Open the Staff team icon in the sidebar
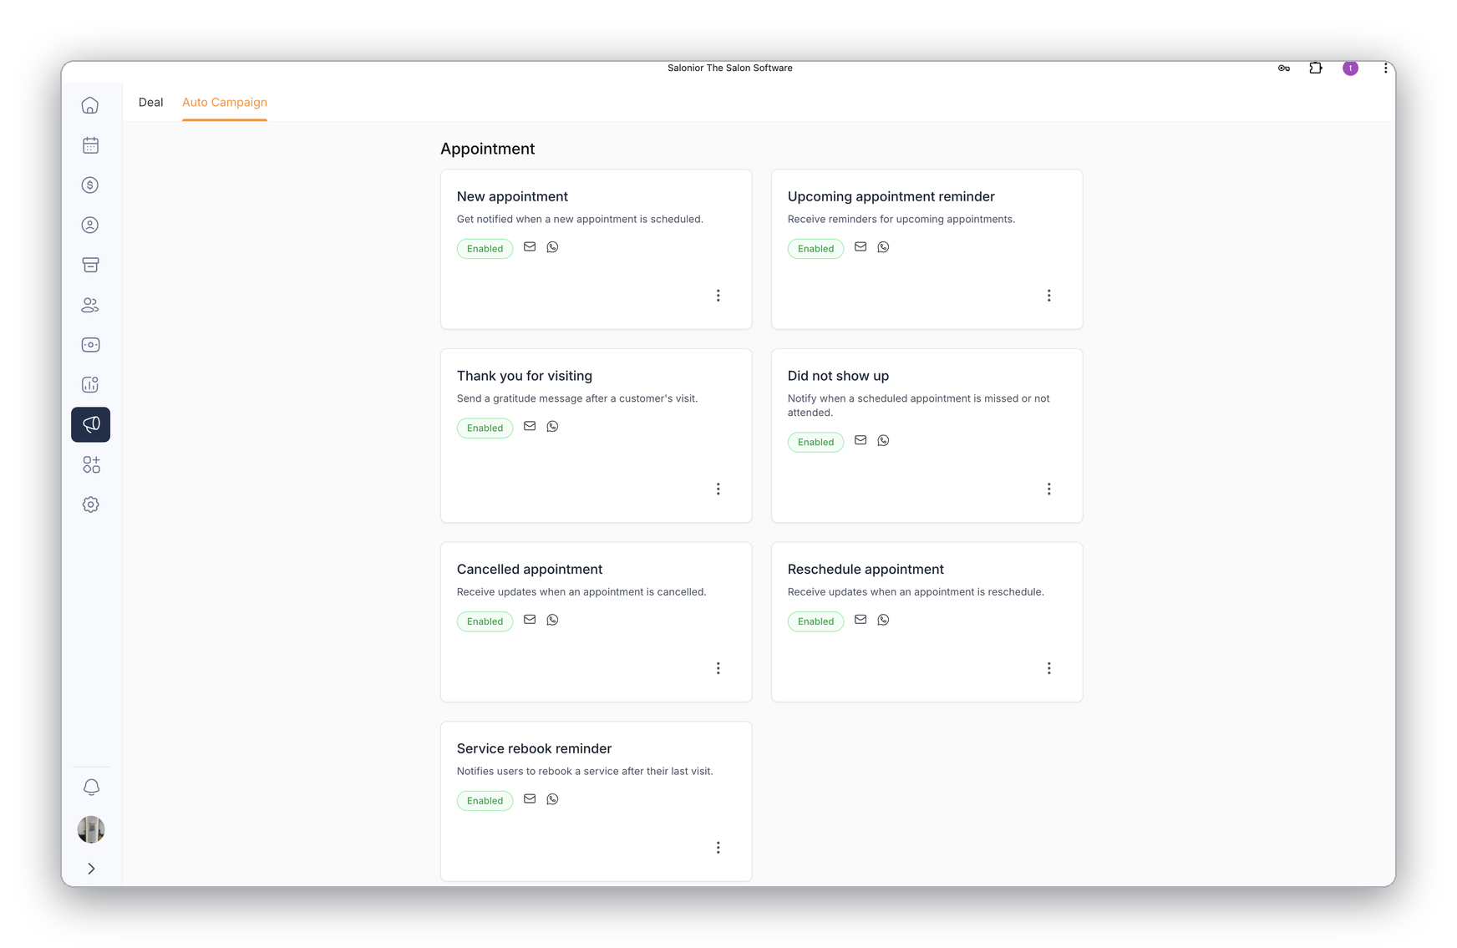 click(90, 305)
